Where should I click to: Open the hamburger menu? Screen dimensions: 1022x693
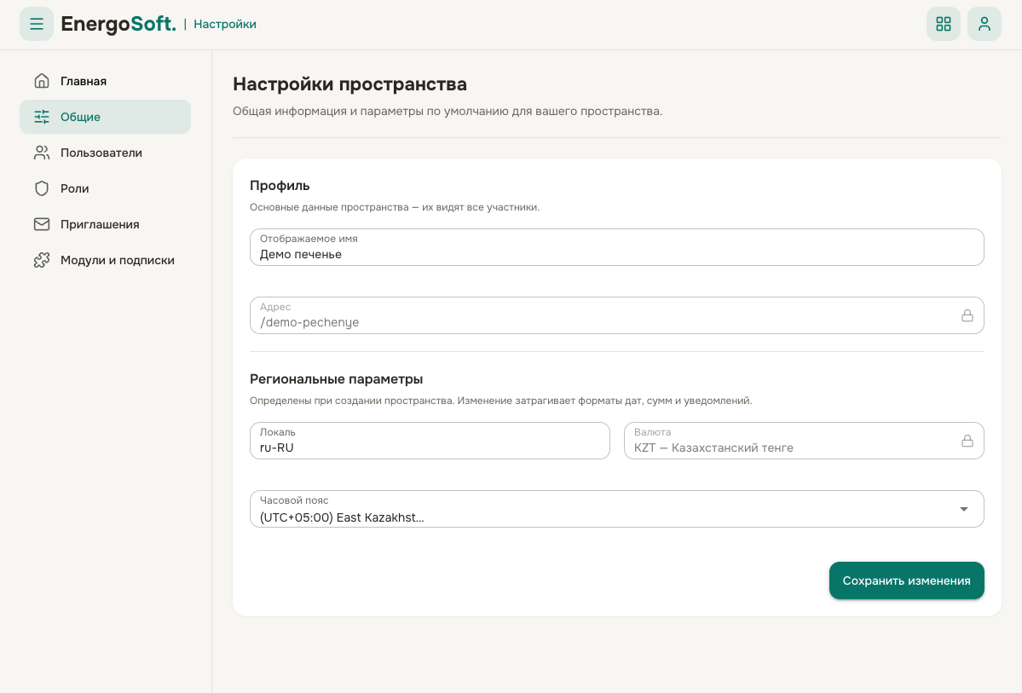[37, 24]
